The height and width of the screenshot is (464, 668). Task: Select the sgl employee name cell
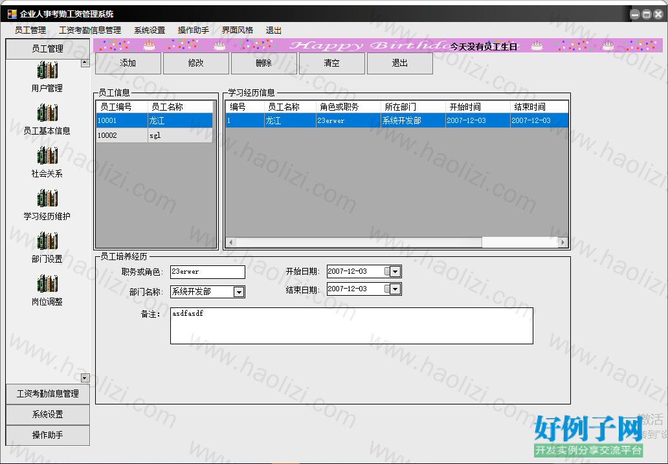coord(180,135)
